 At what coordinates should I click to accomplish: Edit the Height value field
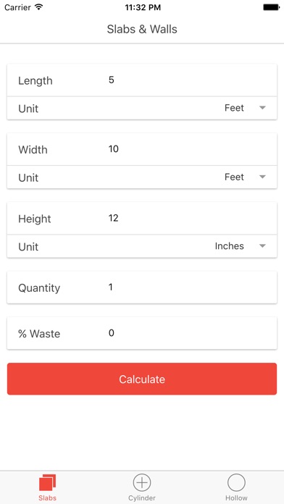(190, 218)
